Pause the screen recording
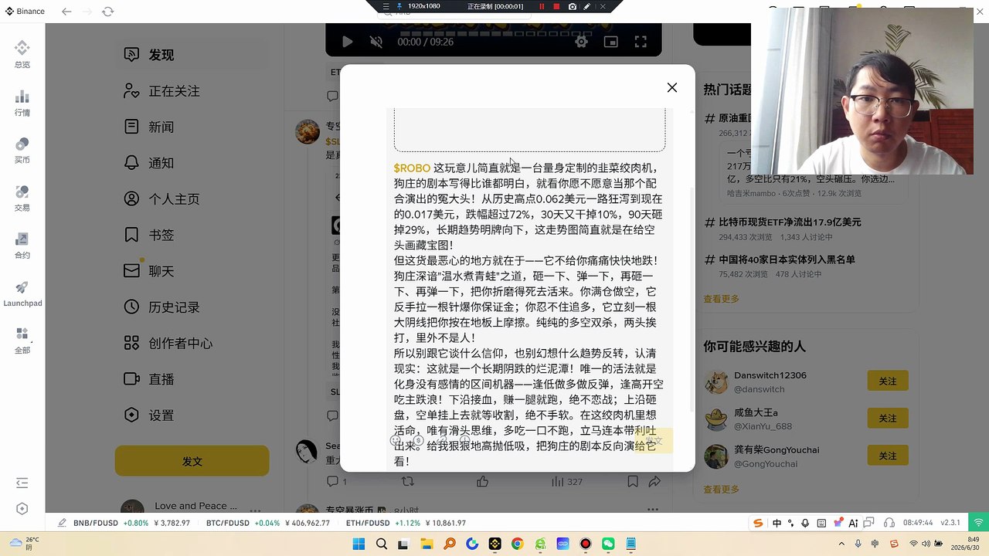989x556 pixels. [x=542, y=6]
